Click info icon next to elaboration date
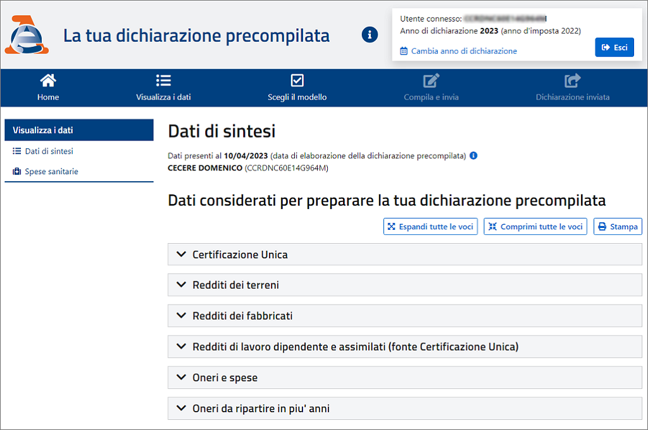Viewport: 648px width, 430px height. tap(473, 155)
